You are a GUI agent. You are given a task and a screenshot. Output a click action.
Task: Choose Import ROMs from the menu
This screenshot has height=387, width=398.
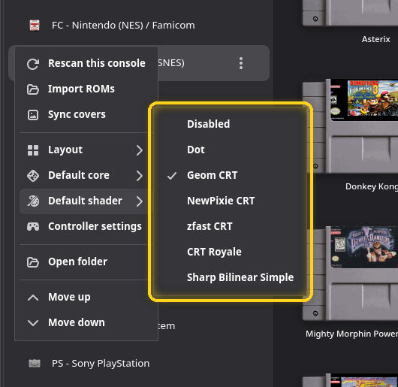point(86,89)
